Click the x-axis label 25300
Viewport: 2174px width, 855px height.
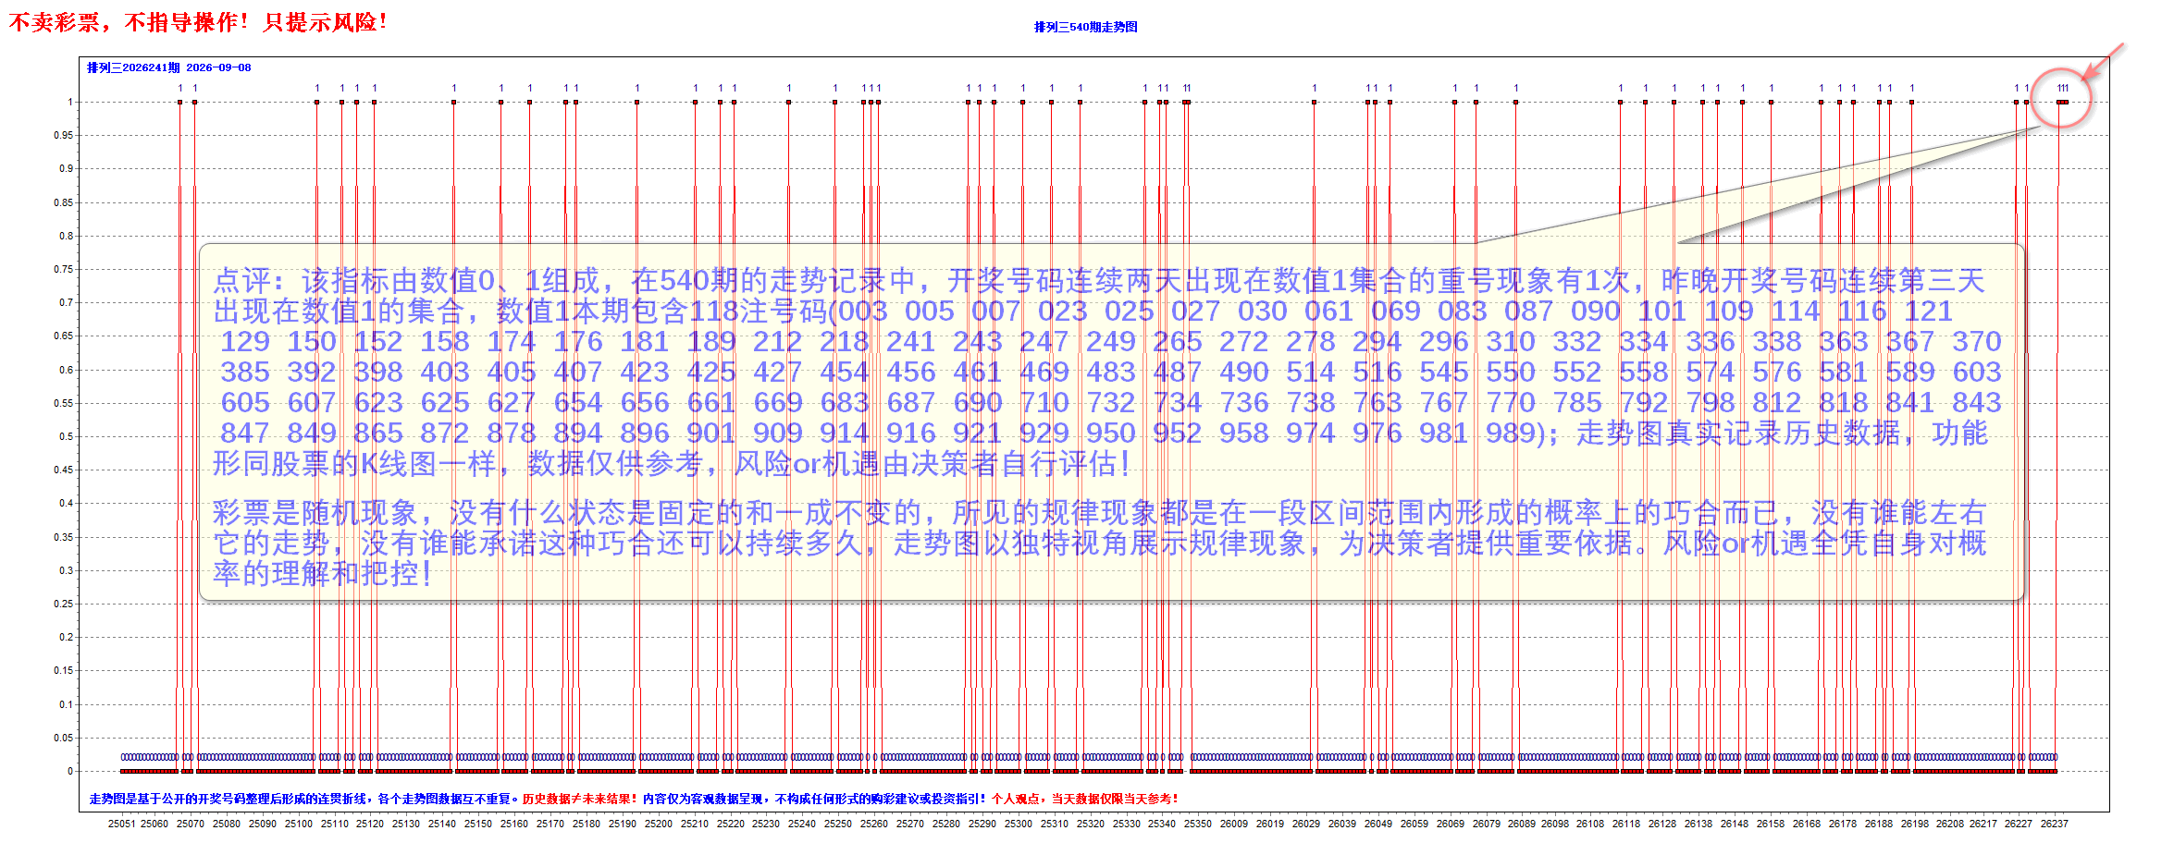point(1019,824)
